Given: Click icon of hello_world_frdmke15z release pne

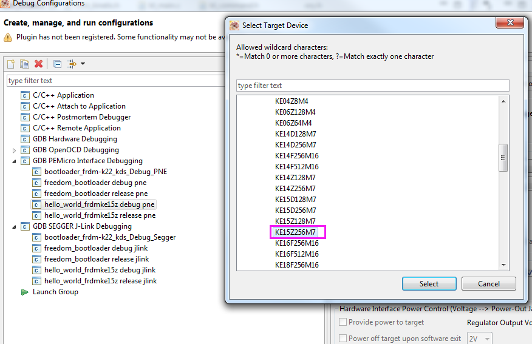Looking at the screenshot, I should 36,215.
